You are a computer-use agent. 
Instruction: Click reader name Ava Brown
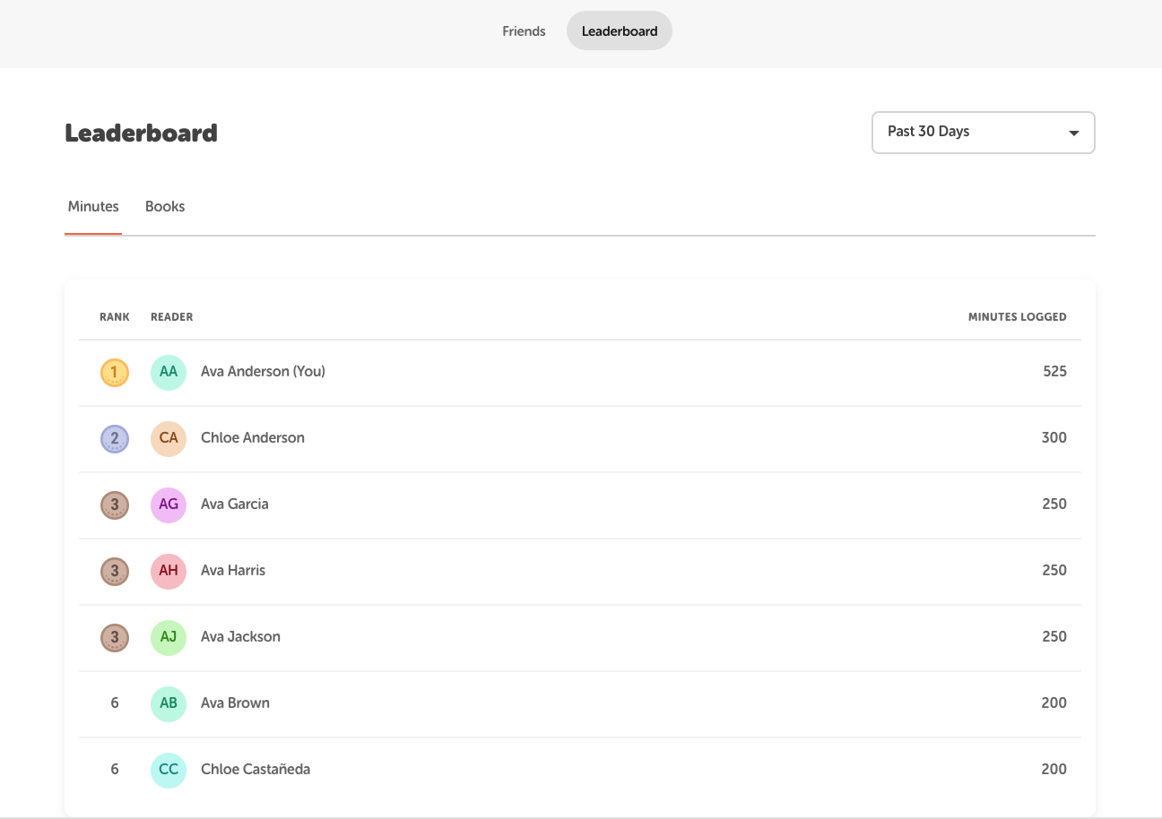(235, 703)
